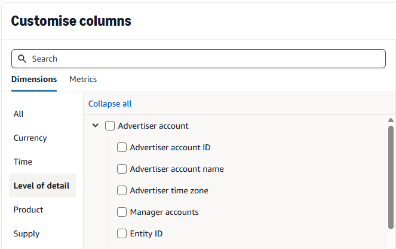Image resolution: width=396 pixels, height=249 pixels.
Task: Select the Manager accounts checkbox
Action: (122, 212)
